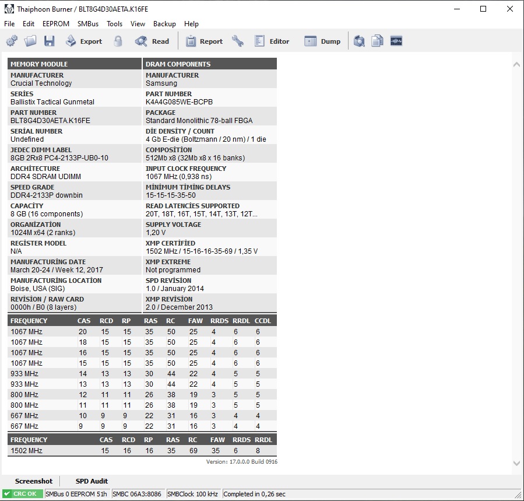Image resolution: width=524 pixels, height=501 pixels.
Task: Click the Export toolbar button
Action: (x=83, y=41)
